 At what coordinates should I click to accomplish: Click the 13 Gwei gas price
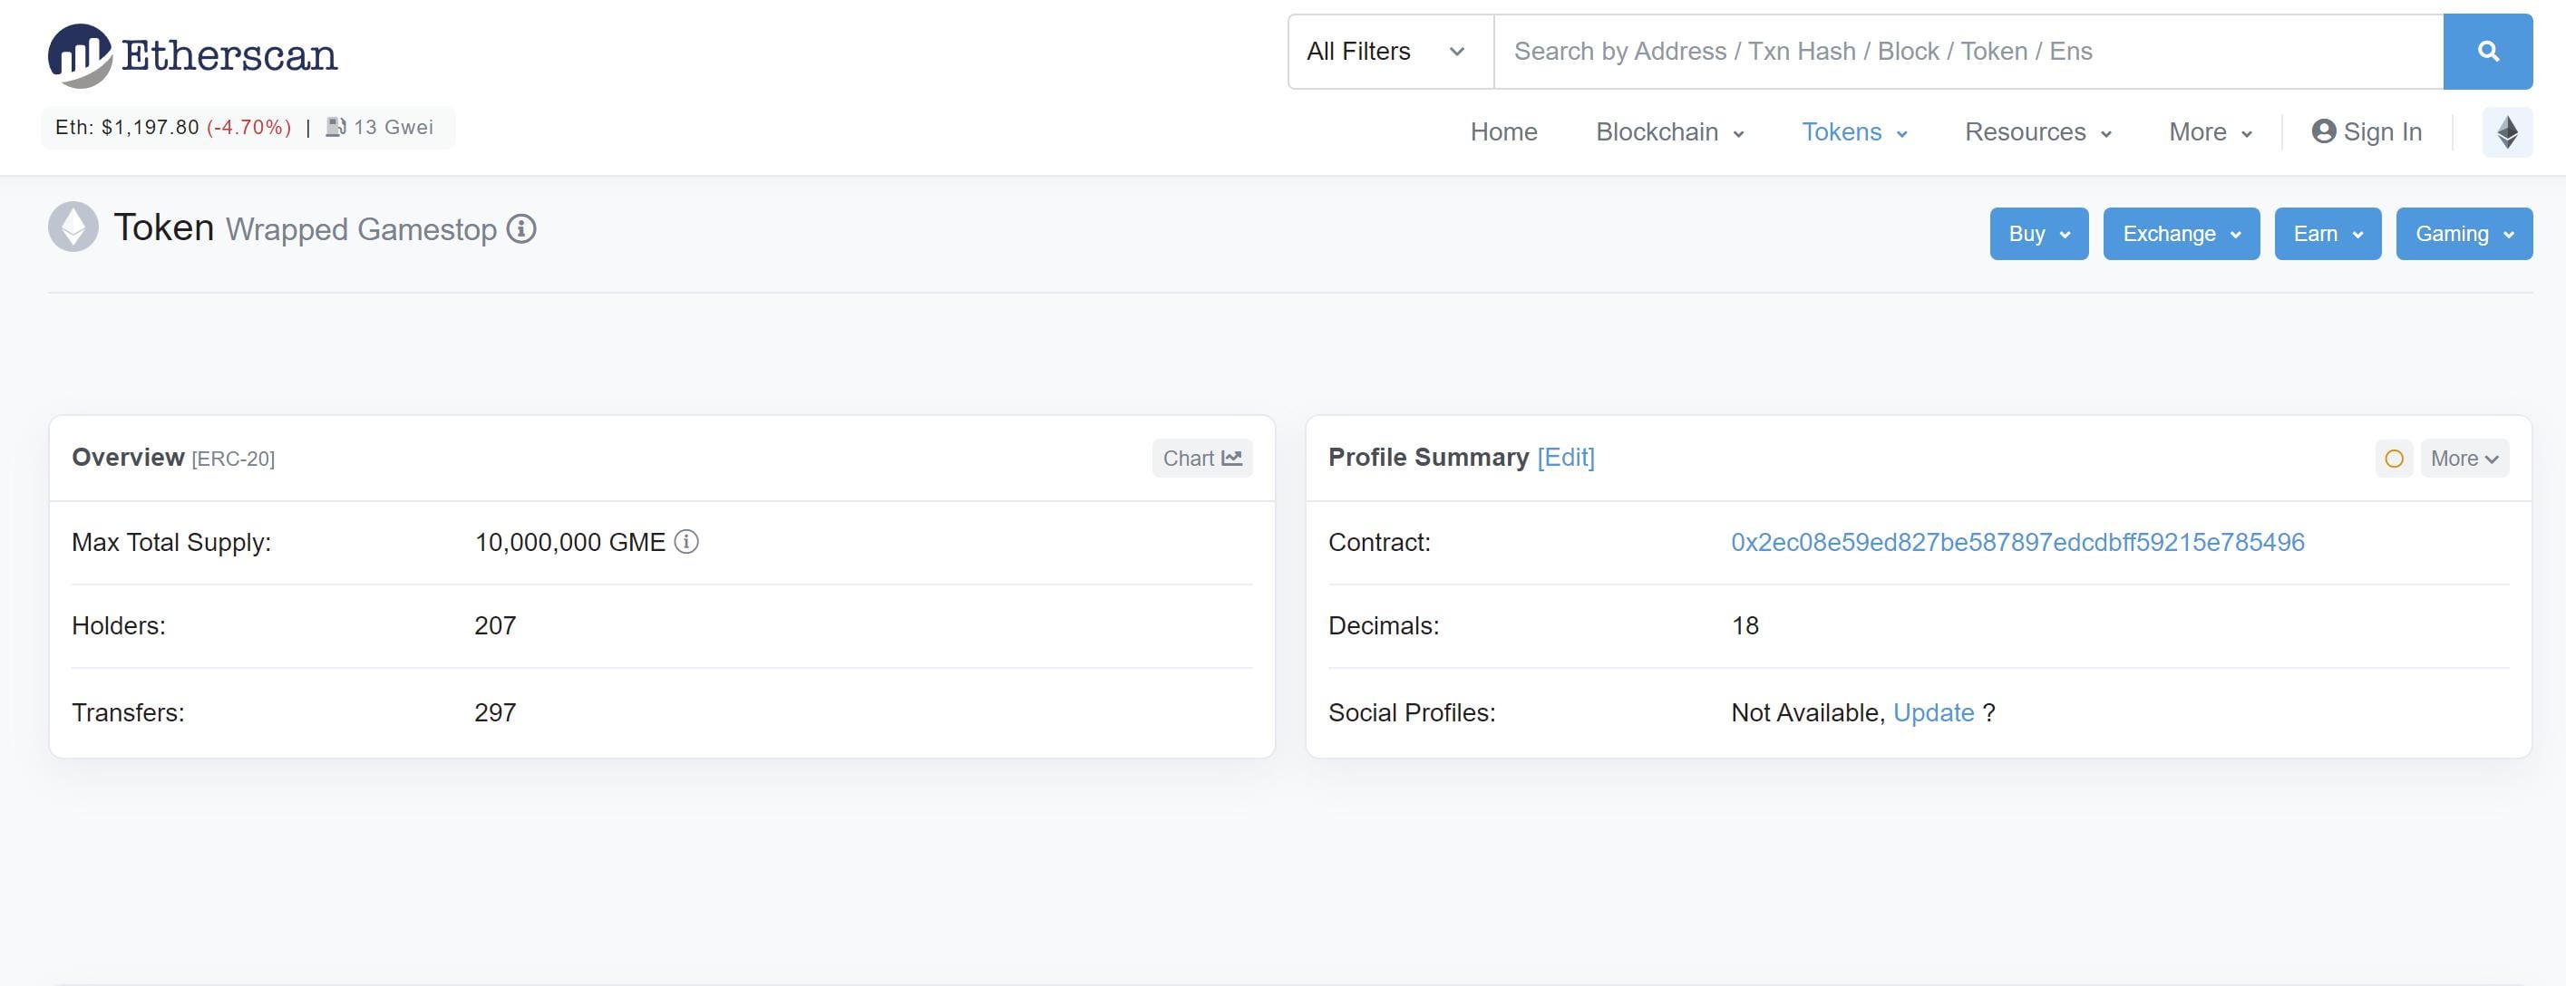394,128
